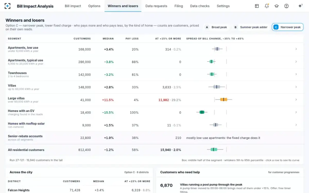Image resolution: width=309 pixels, height=193 pixels.
Task: Click the 6,870 customers count
Action: coord(166,185)
